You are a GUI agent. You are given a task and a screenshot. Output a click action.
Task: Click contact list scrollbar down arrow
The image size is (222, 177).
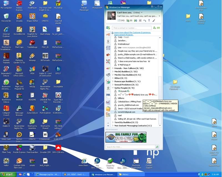[x=160, y=125]
